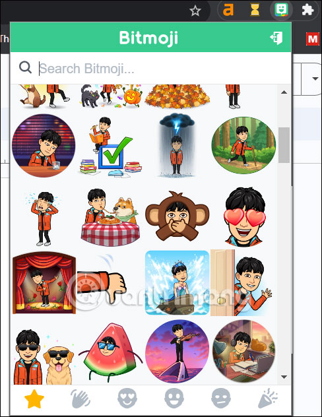Viewport: 322px width, 417px height.
Task: Click the bookmark star icon in address bar
Action: 195,11
